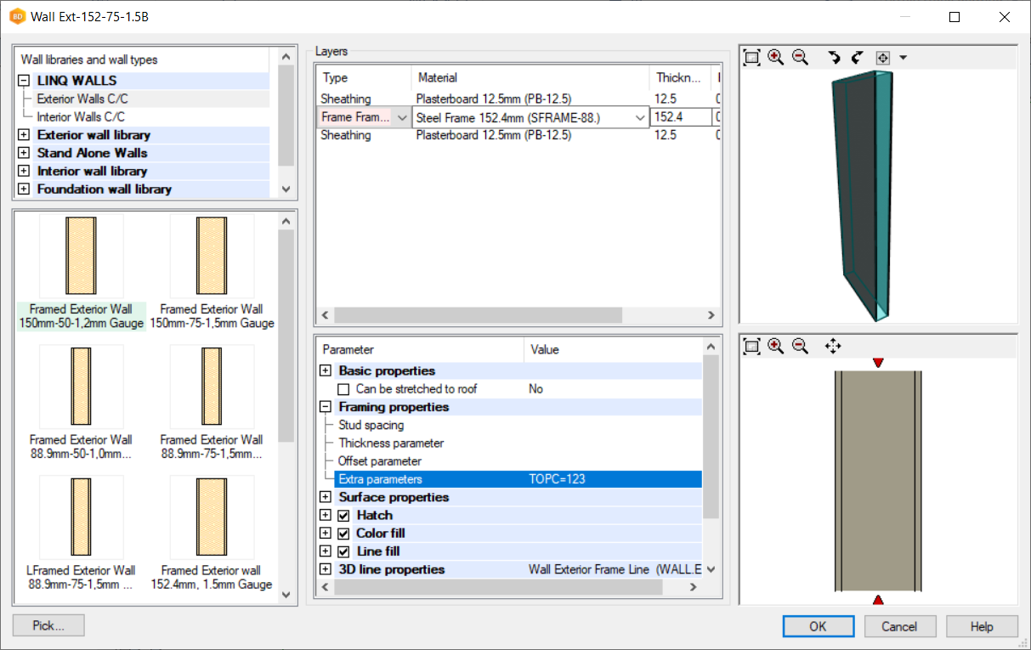Expand the Exterior wall library node
Viewport: 1031px width, 650px height.
click(23, 135)
